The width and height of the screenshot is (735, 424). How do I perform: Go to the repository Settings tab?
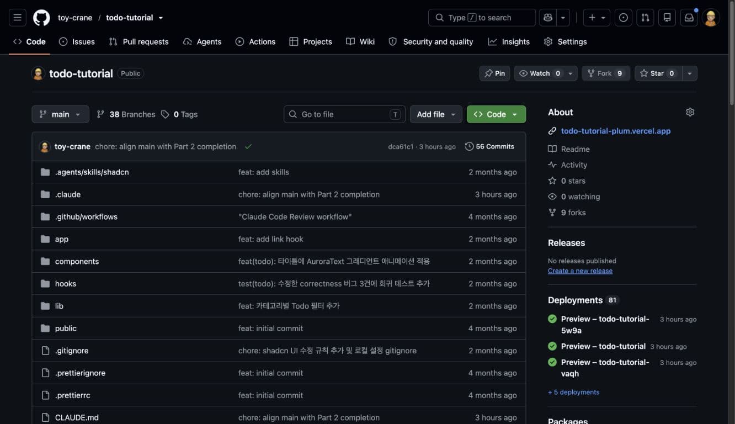click(565, 41)
